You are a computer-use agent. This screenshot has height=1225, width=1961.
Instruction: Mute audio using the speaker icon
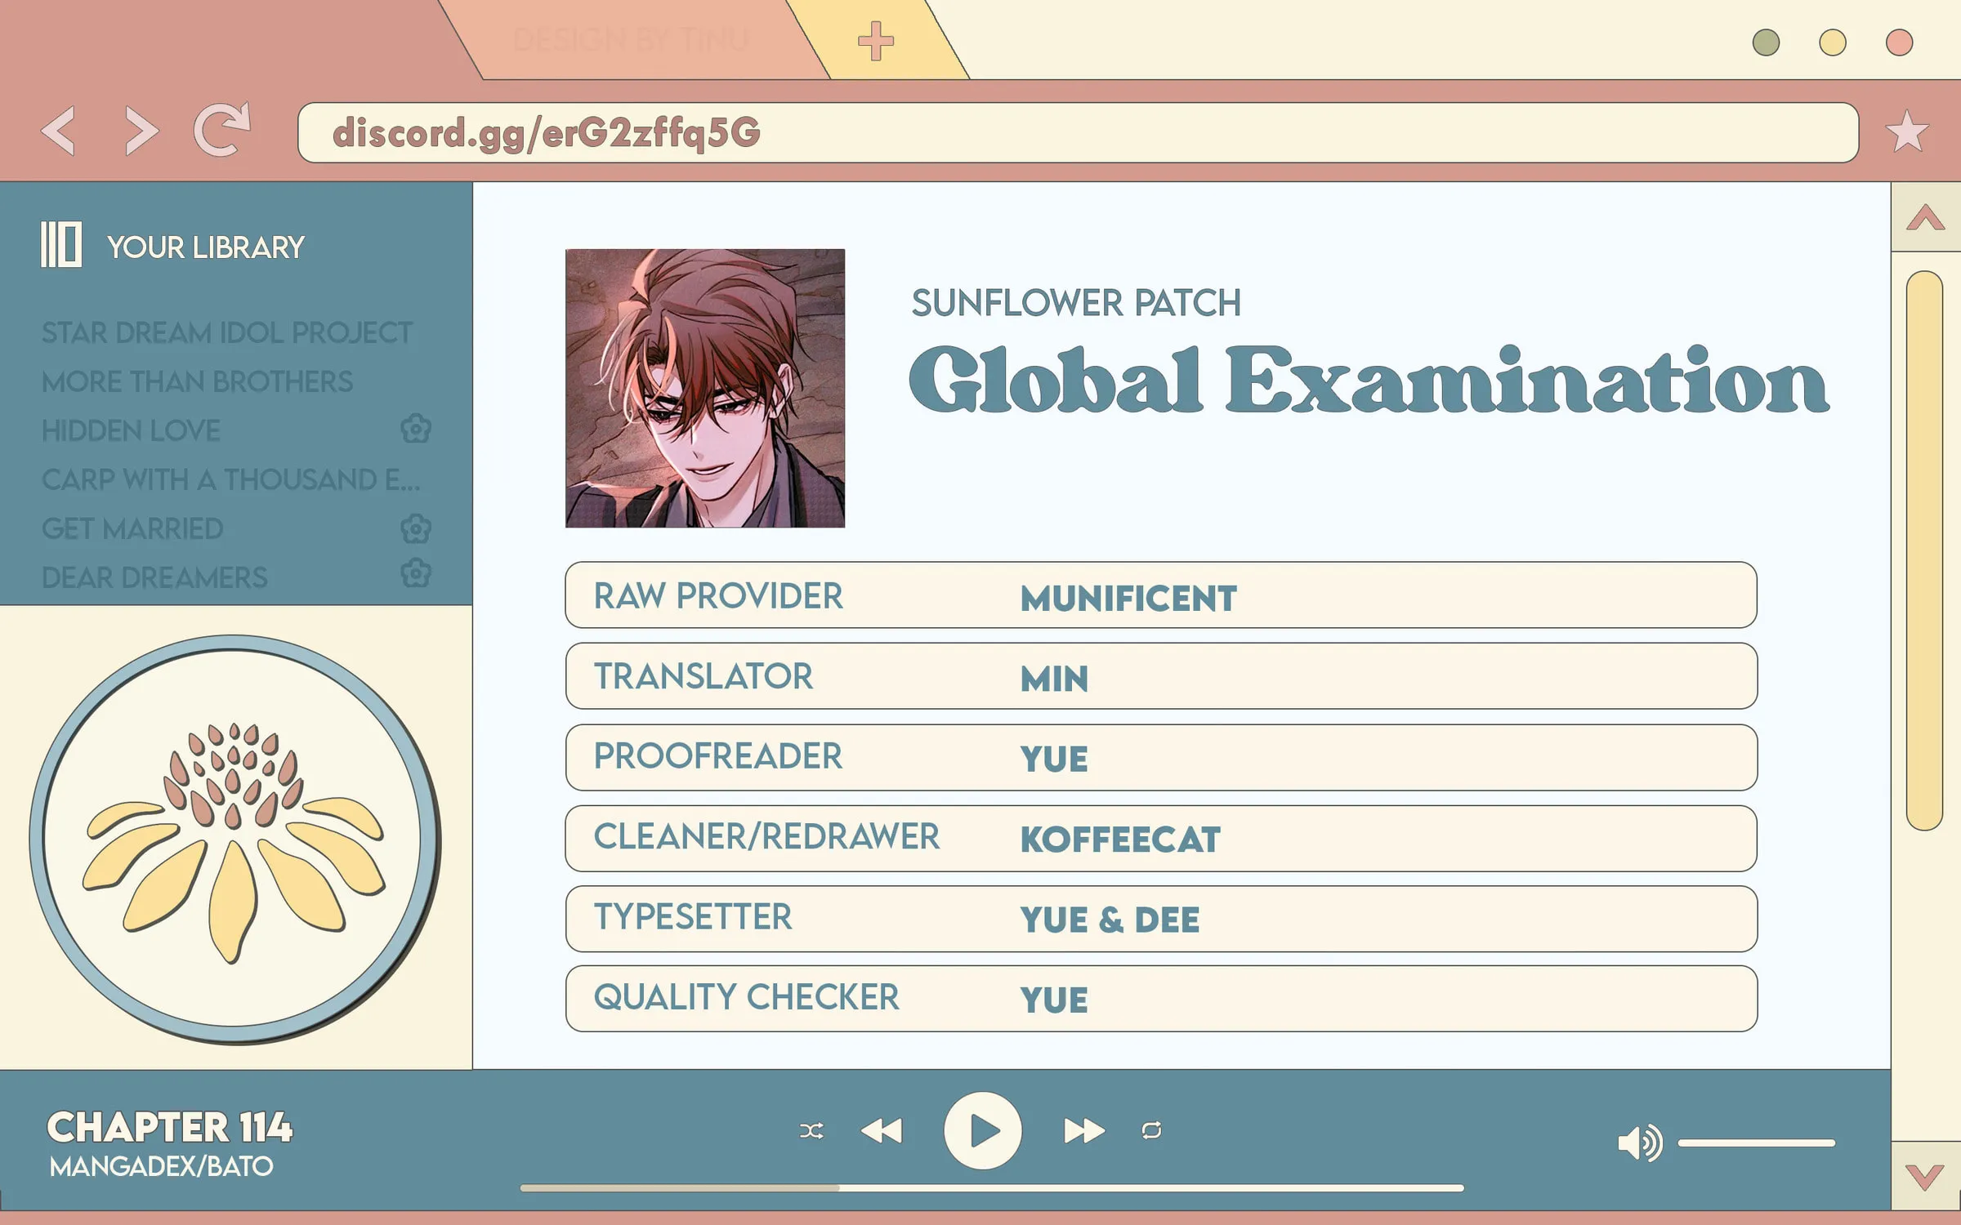click(1640, 1143)
